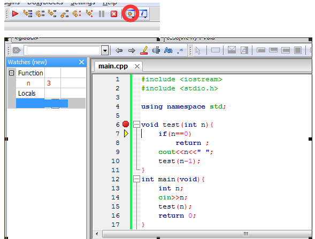315x239 pixels.
Task: Click inside the incremental search text box
Action: [x=63, y=50]
